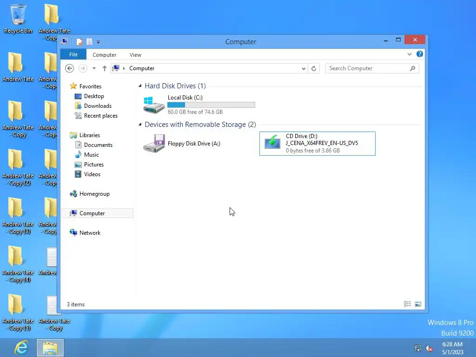Open the Local Disk (C:) drive icon
The image size is (476, 357).
[153, 105]
